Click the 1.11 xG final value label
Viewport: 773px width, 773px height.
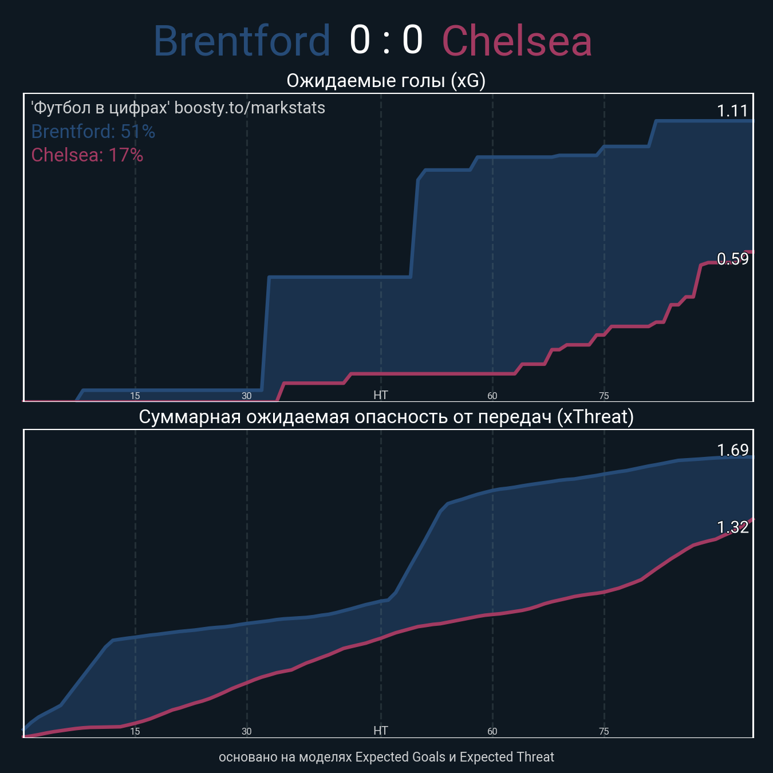pyautogui.click(x=733, y=111)
